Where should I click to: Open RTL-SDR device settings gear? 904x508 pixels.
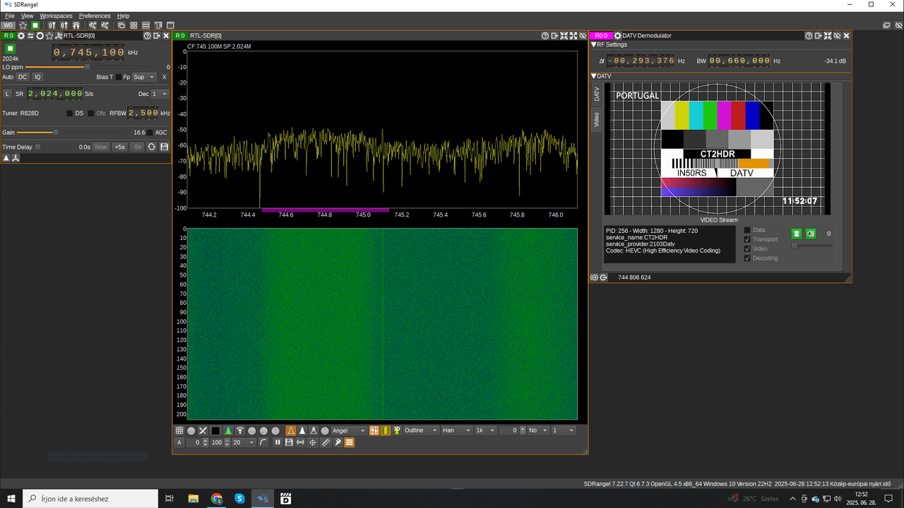[x=21, y=35]
